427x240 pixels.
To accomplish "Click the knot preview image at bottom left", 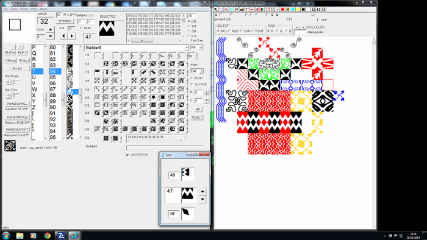I will point(10,146).
